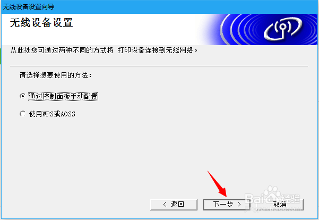The width and height of the screenshot is (319, 220).
Task: Click the left chevron on 返回 button
Action: pyautogui.click(x=165, y=204)
